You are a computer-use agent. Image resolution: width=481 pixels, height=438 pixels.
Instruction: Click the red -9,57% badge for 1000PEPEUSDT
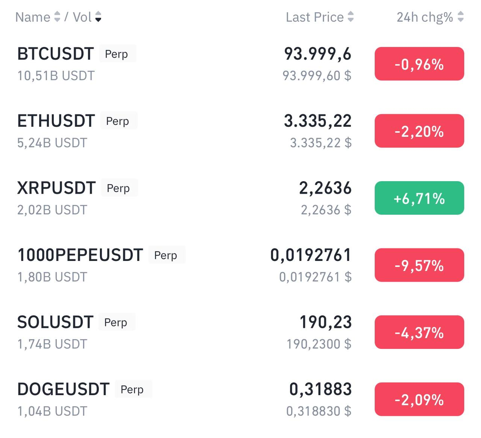click(x=419, y=265)
